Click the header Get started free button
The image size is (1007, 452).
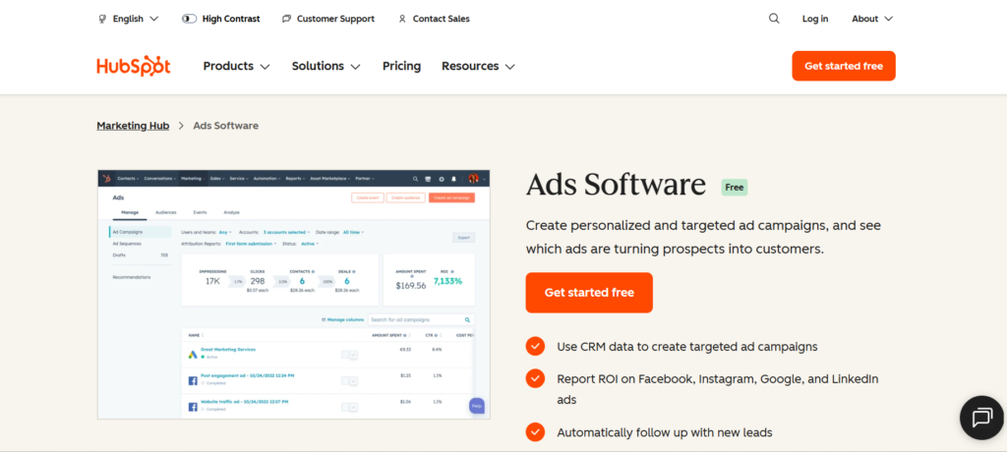pos(843,66)
